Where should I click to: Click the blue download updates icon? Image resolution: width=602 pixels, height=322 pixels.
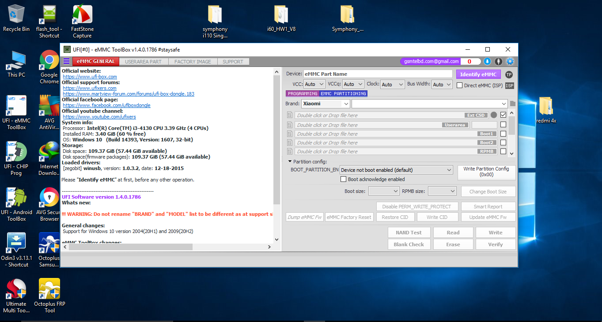coord(487,62)
